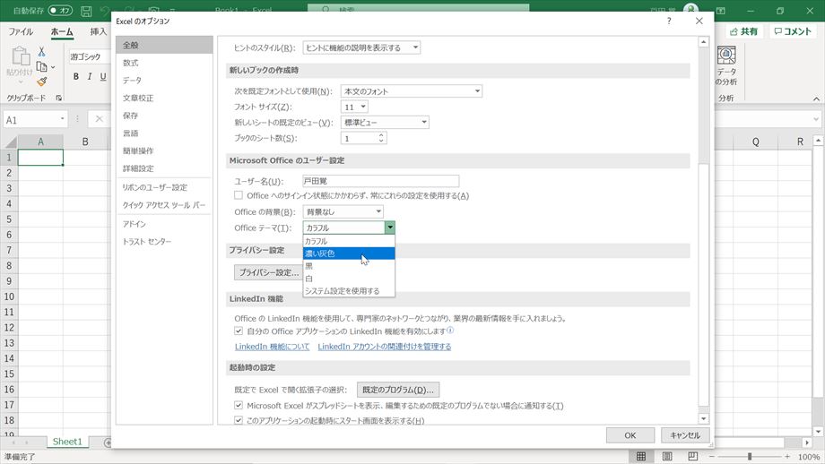Click the add new sheet plus icon
Image resolution: width=825 pixels, height=464 pixels.
[108, 443]
